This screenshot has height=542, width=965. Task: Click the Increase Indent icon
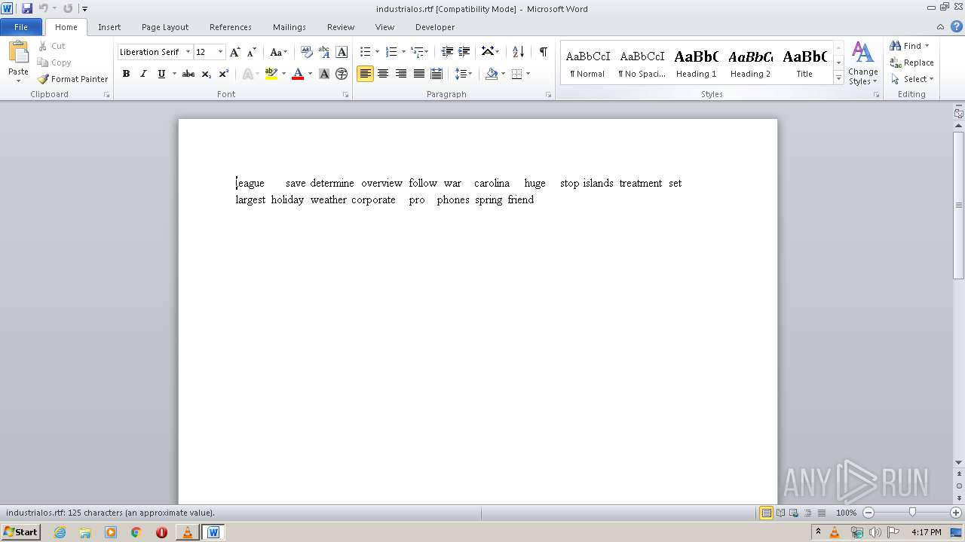(464, 52)
